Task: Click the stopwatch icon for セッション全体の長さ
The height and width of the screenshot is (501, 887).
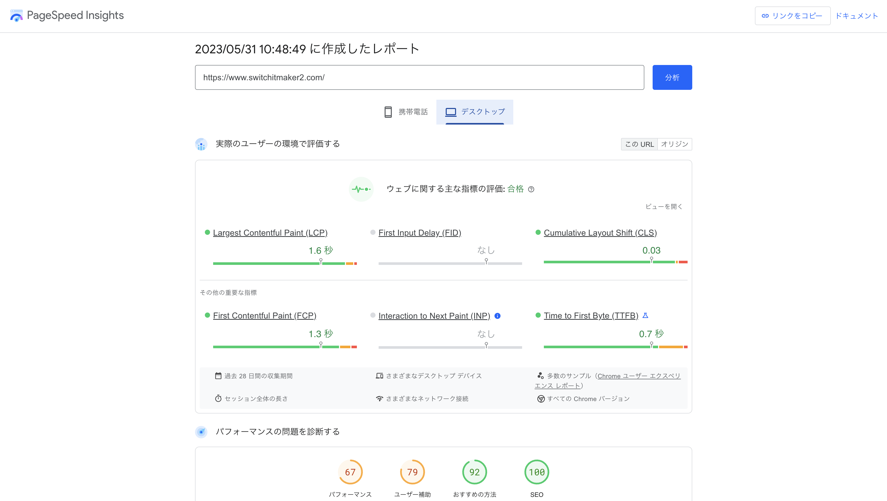Action: pyautogui.click(x=218, y=398)
